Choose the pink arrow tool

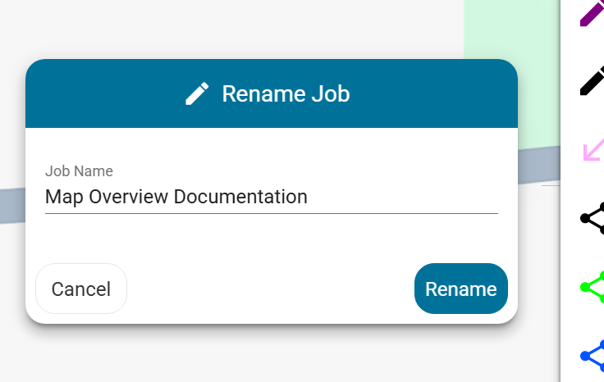[593, 150]
